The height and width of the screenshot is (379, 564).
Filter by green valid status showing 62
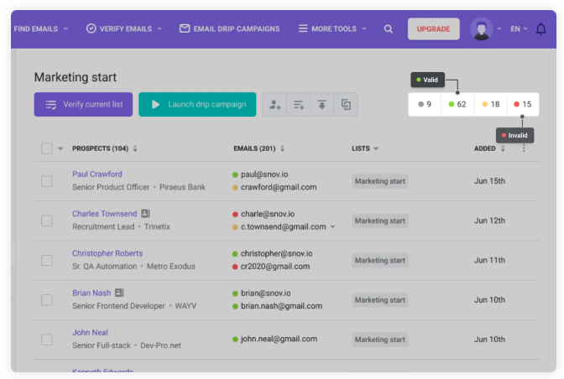pyautogui.click(x=457, y=104)
